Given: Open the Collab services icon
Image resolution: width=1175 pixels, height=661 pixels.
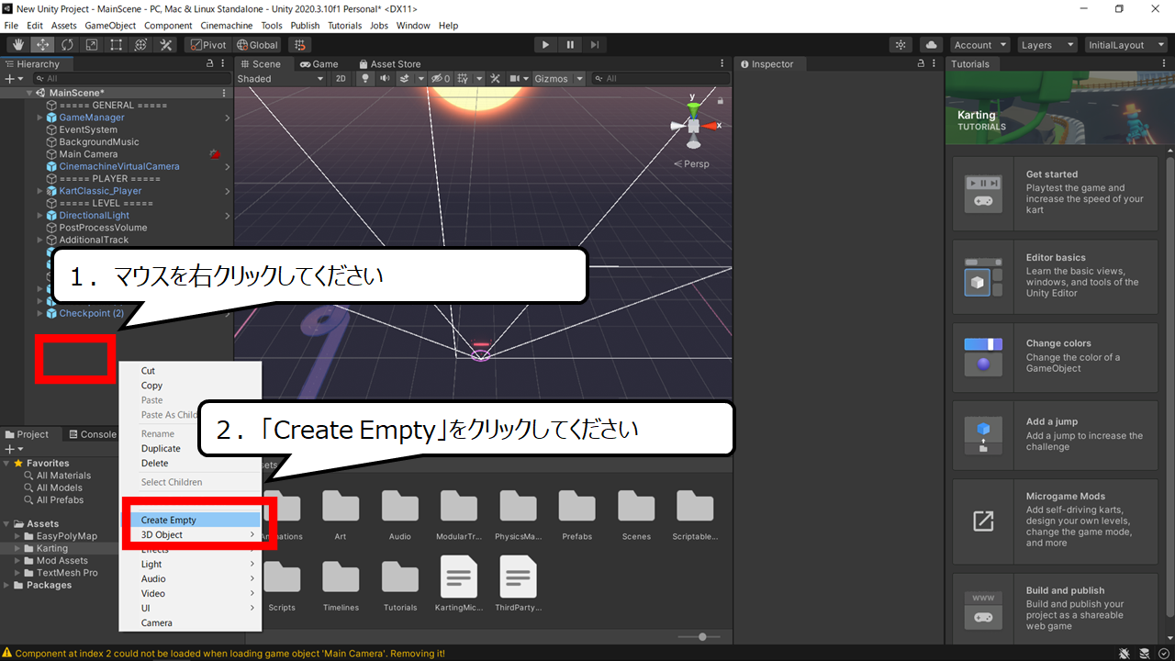Looking at the screenshot, I should click(901, 44).
